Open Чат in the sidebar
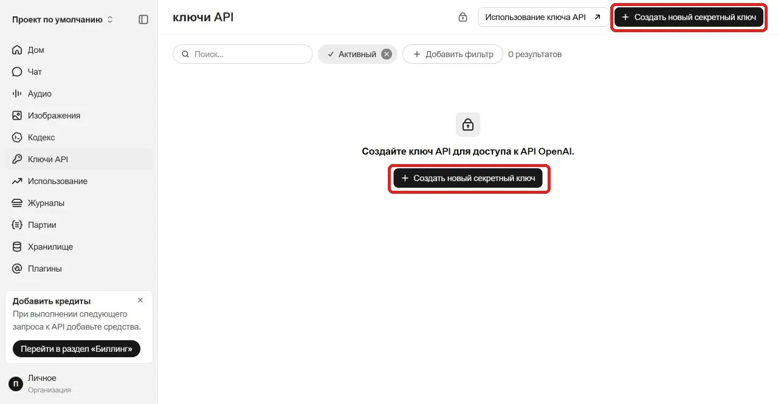Image resolution: width=778 pixels, height=404 pixels. [x=79, y=72]
